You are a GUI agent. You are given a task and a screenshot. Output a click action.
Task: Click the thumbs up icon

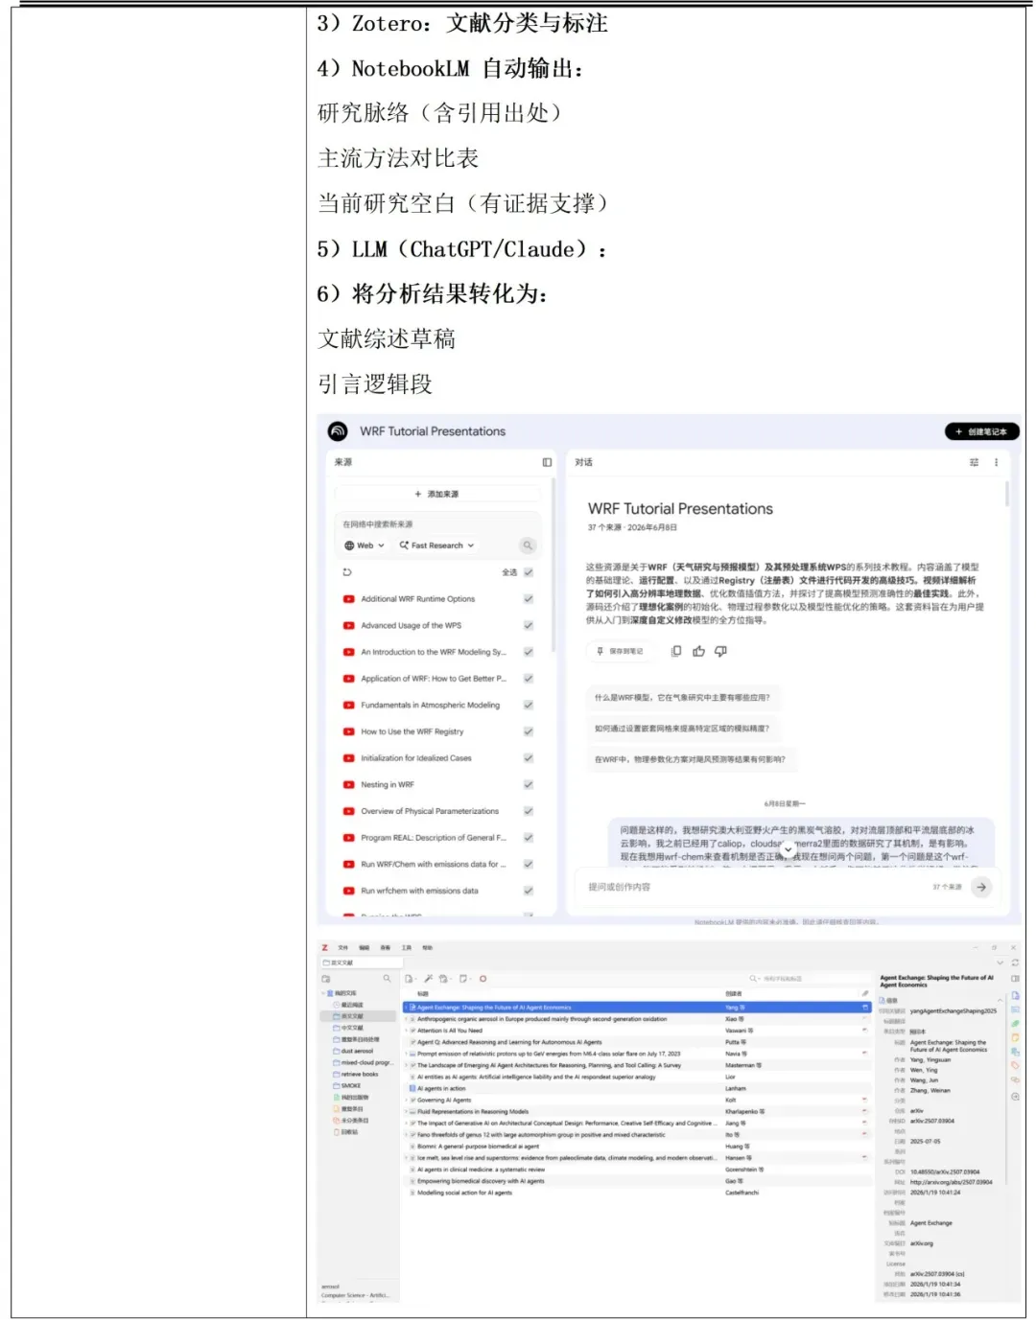click(698, 651)
